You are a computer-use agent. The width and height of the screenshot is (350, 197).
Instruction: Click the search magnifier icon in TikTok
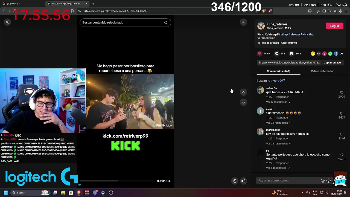pos(166,23)
